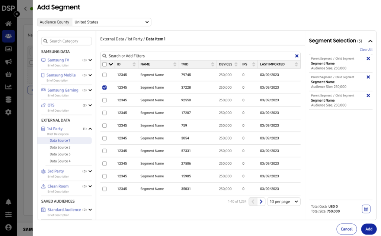Image resolution: width=381 pixels, height=236 pixels.
Task: Check the row with TVID 79745
Action: point(105,75)
